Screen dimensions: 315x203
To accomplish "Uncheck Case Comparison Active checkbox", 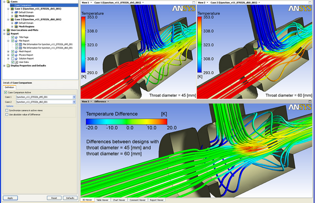I will pyautogui.click(x=6, y=93).
